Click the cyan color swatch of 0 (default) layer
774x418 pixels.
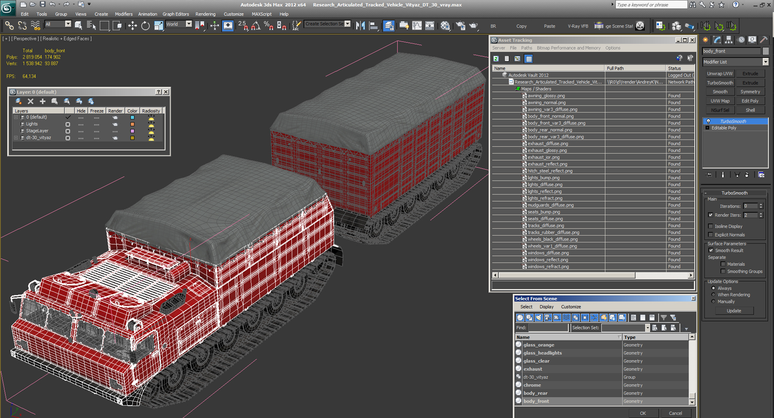[132, 118]
